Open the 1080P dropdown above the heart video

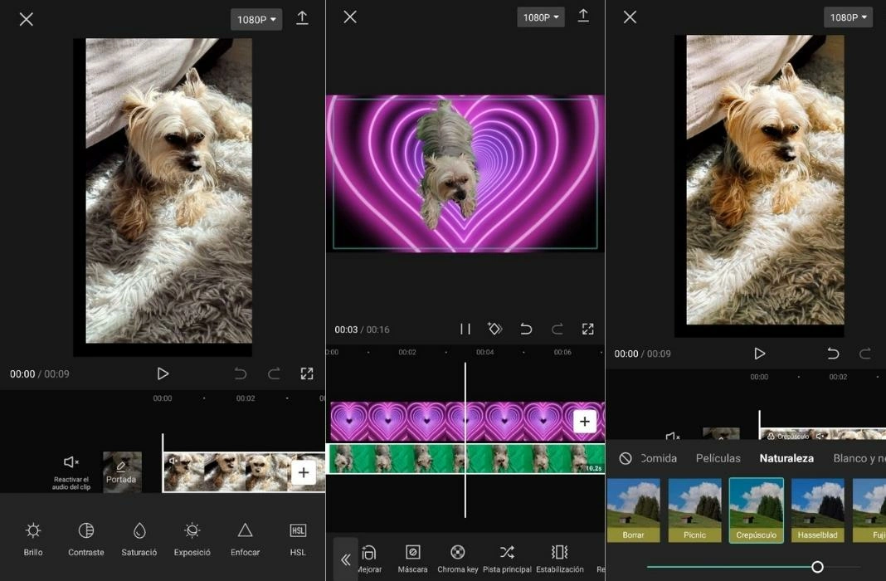pos(540,17)
